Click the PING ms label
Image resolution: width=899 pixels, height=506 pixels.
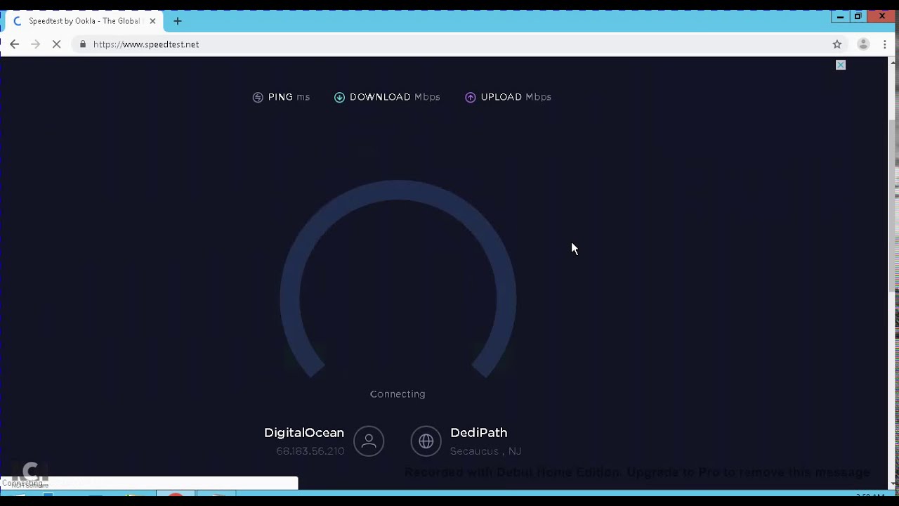pos(289,97)
